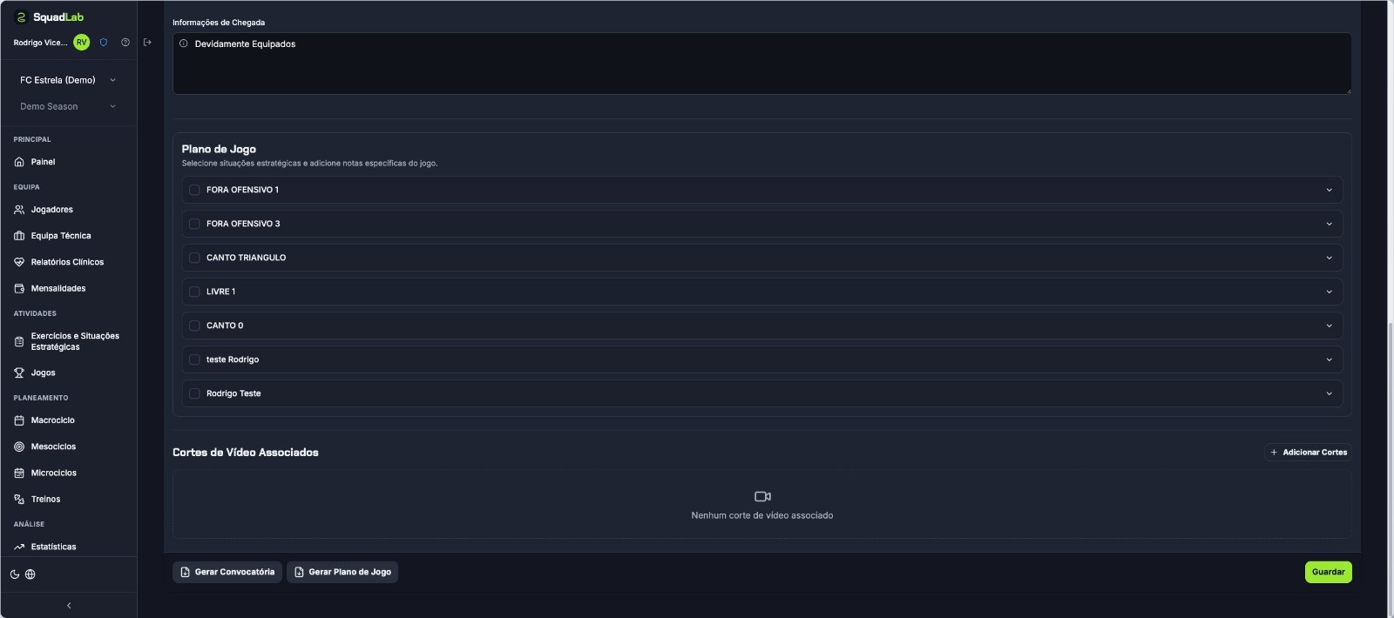The height and width of the screenshot is (618, 1394).
Task: Click the Relatórios Clínicos heart icon
Action: (19, 262)
